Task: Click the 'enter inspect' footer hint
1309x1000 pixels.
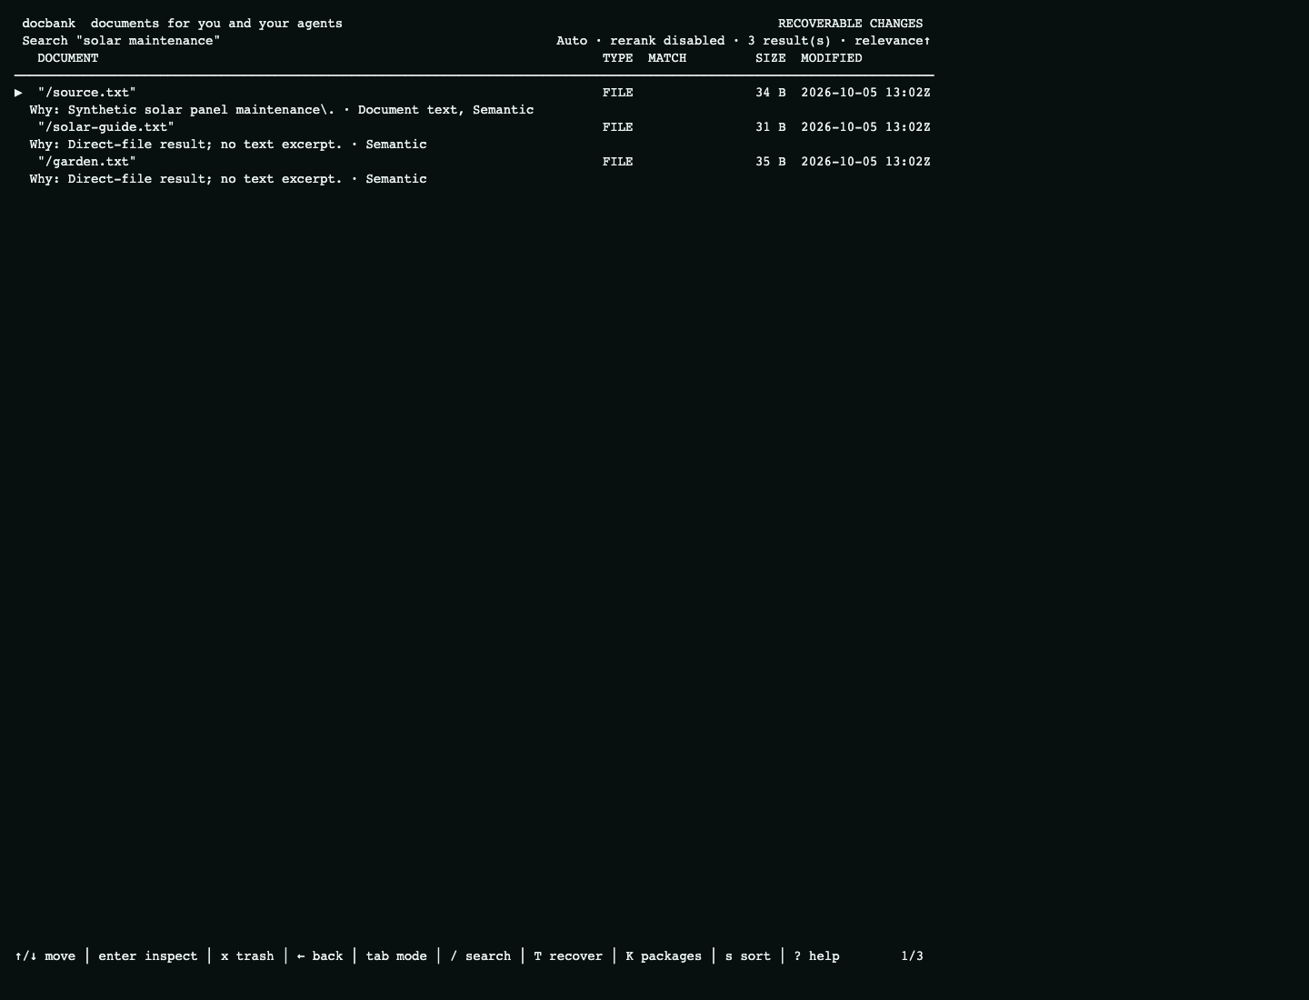Action: [x=147, y=956]
